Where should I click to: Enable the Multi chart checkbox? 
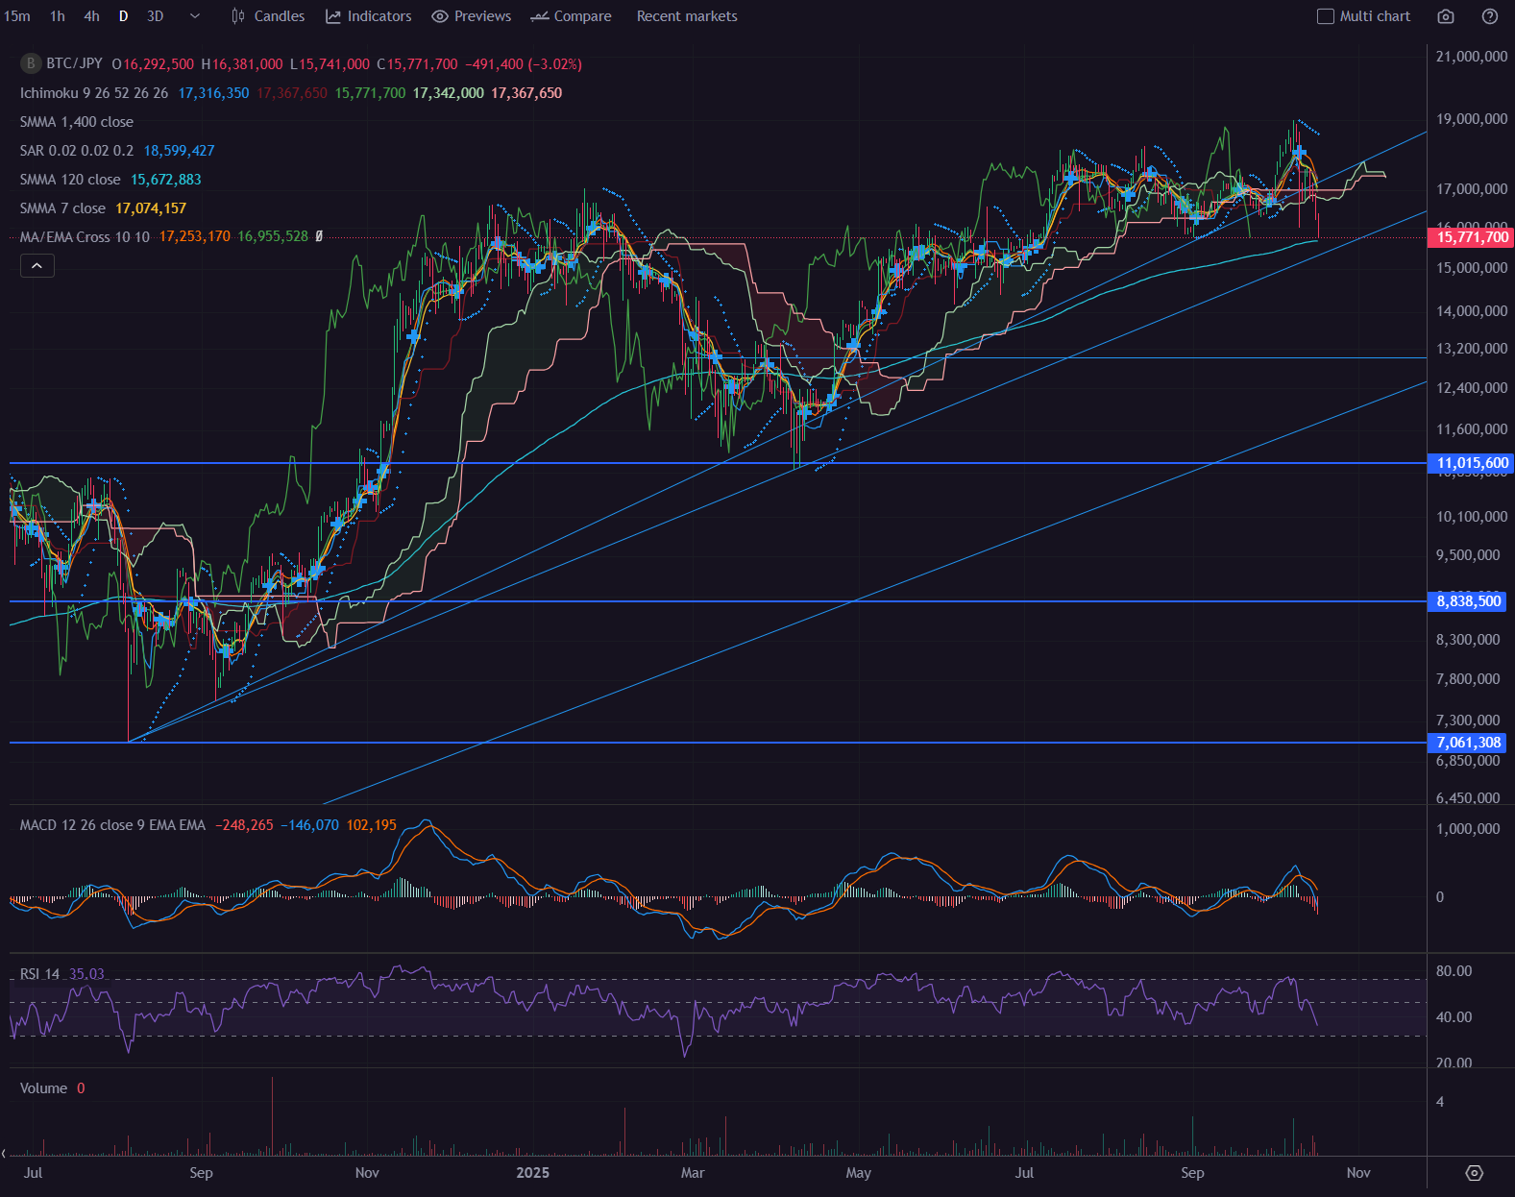pos(1326,16)
